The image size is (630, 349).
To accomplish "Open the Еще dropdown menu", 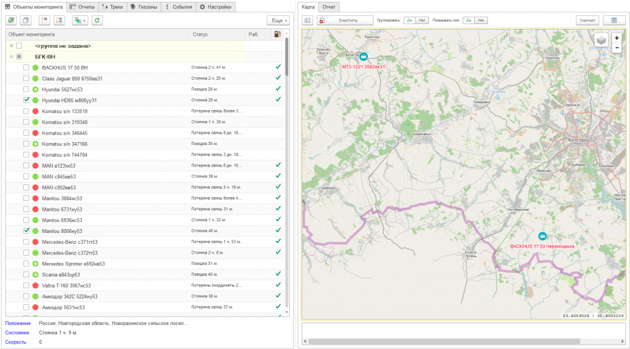I will click(278, 20).
